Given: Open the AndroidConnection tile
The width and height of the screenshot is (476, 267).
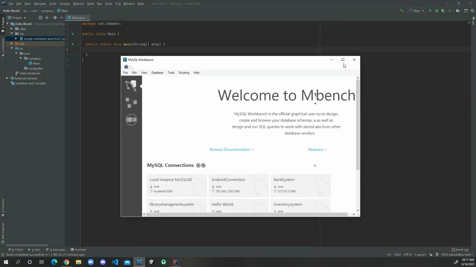Looking at the screenshot, I should pyautogui.click(x=238, y=185).
